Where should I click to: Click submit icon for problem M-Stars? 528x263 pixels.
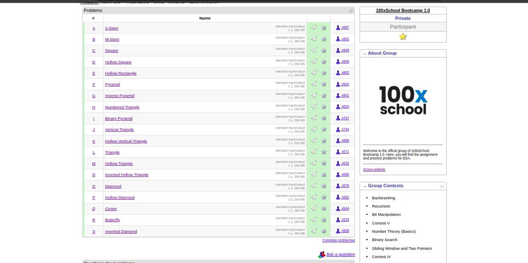point(314,39)
